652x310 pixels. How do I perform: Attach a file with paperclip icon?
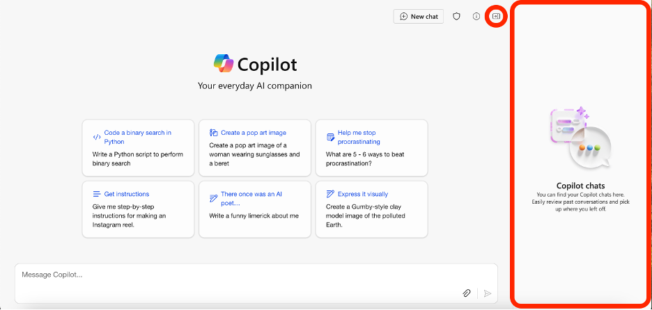click(467, 293)
